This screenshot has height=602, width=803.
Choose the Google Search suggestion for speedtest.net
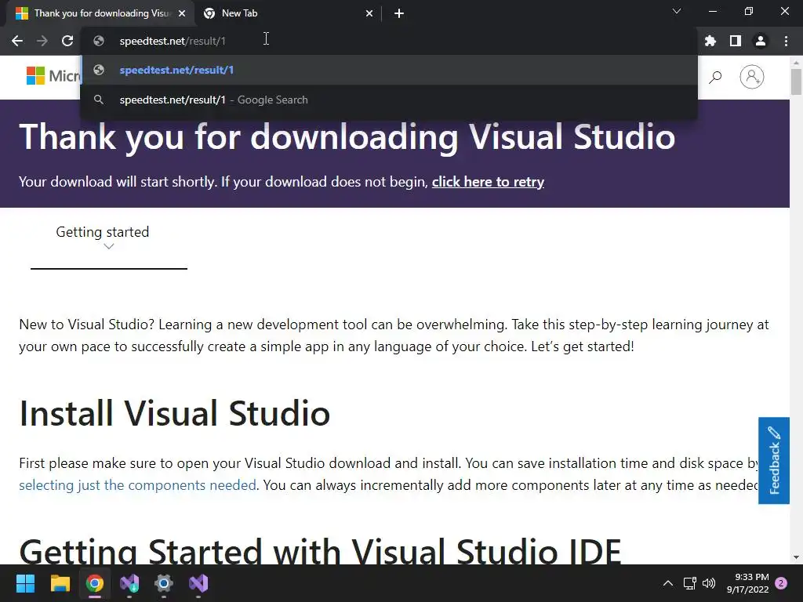(x=389, y=100)
